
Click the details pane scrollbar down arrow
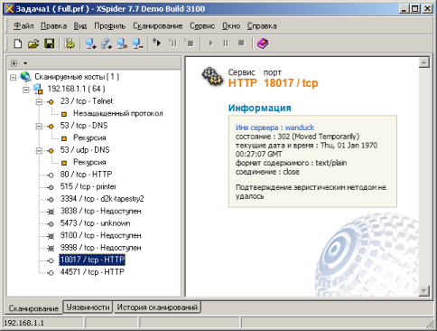[423, 291]
